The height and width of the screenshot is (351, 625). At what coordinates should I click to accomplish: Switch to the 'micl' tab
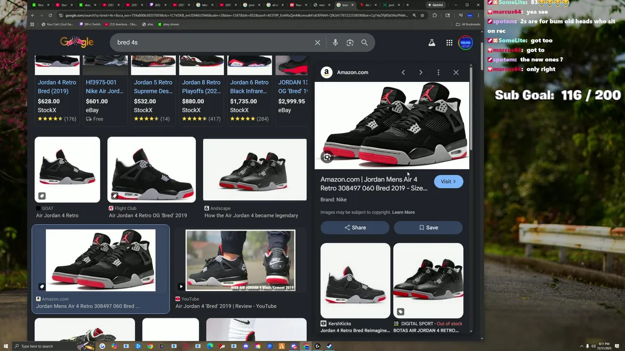(322, 5)
